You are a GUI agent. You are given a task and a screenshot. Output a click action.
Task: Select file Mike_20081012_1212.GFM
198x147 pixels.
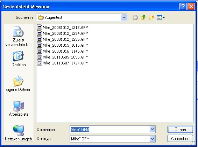[x=63, y=28]
